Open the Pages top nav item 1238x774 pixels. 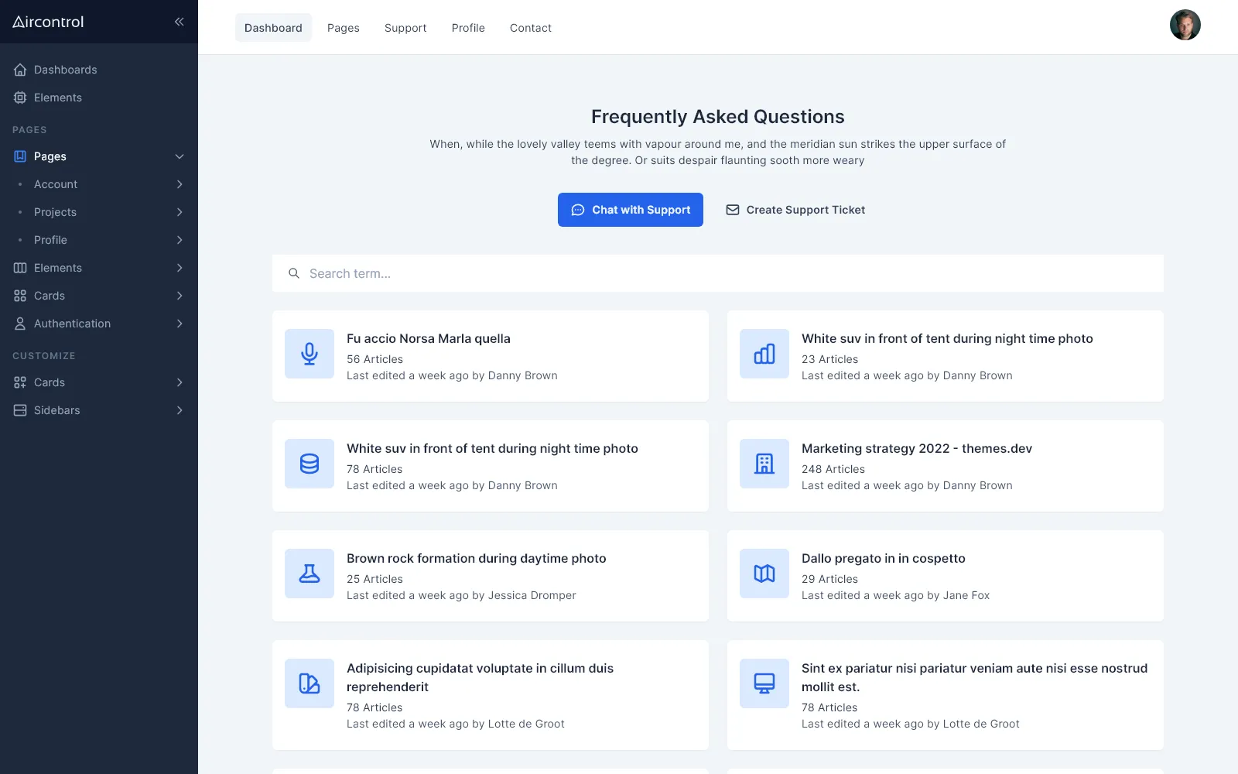(x=344, y=28)
